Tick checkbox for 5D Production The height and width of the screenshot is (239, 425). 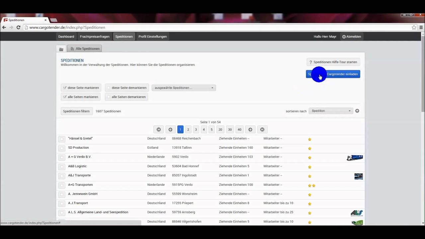point(62,148)
